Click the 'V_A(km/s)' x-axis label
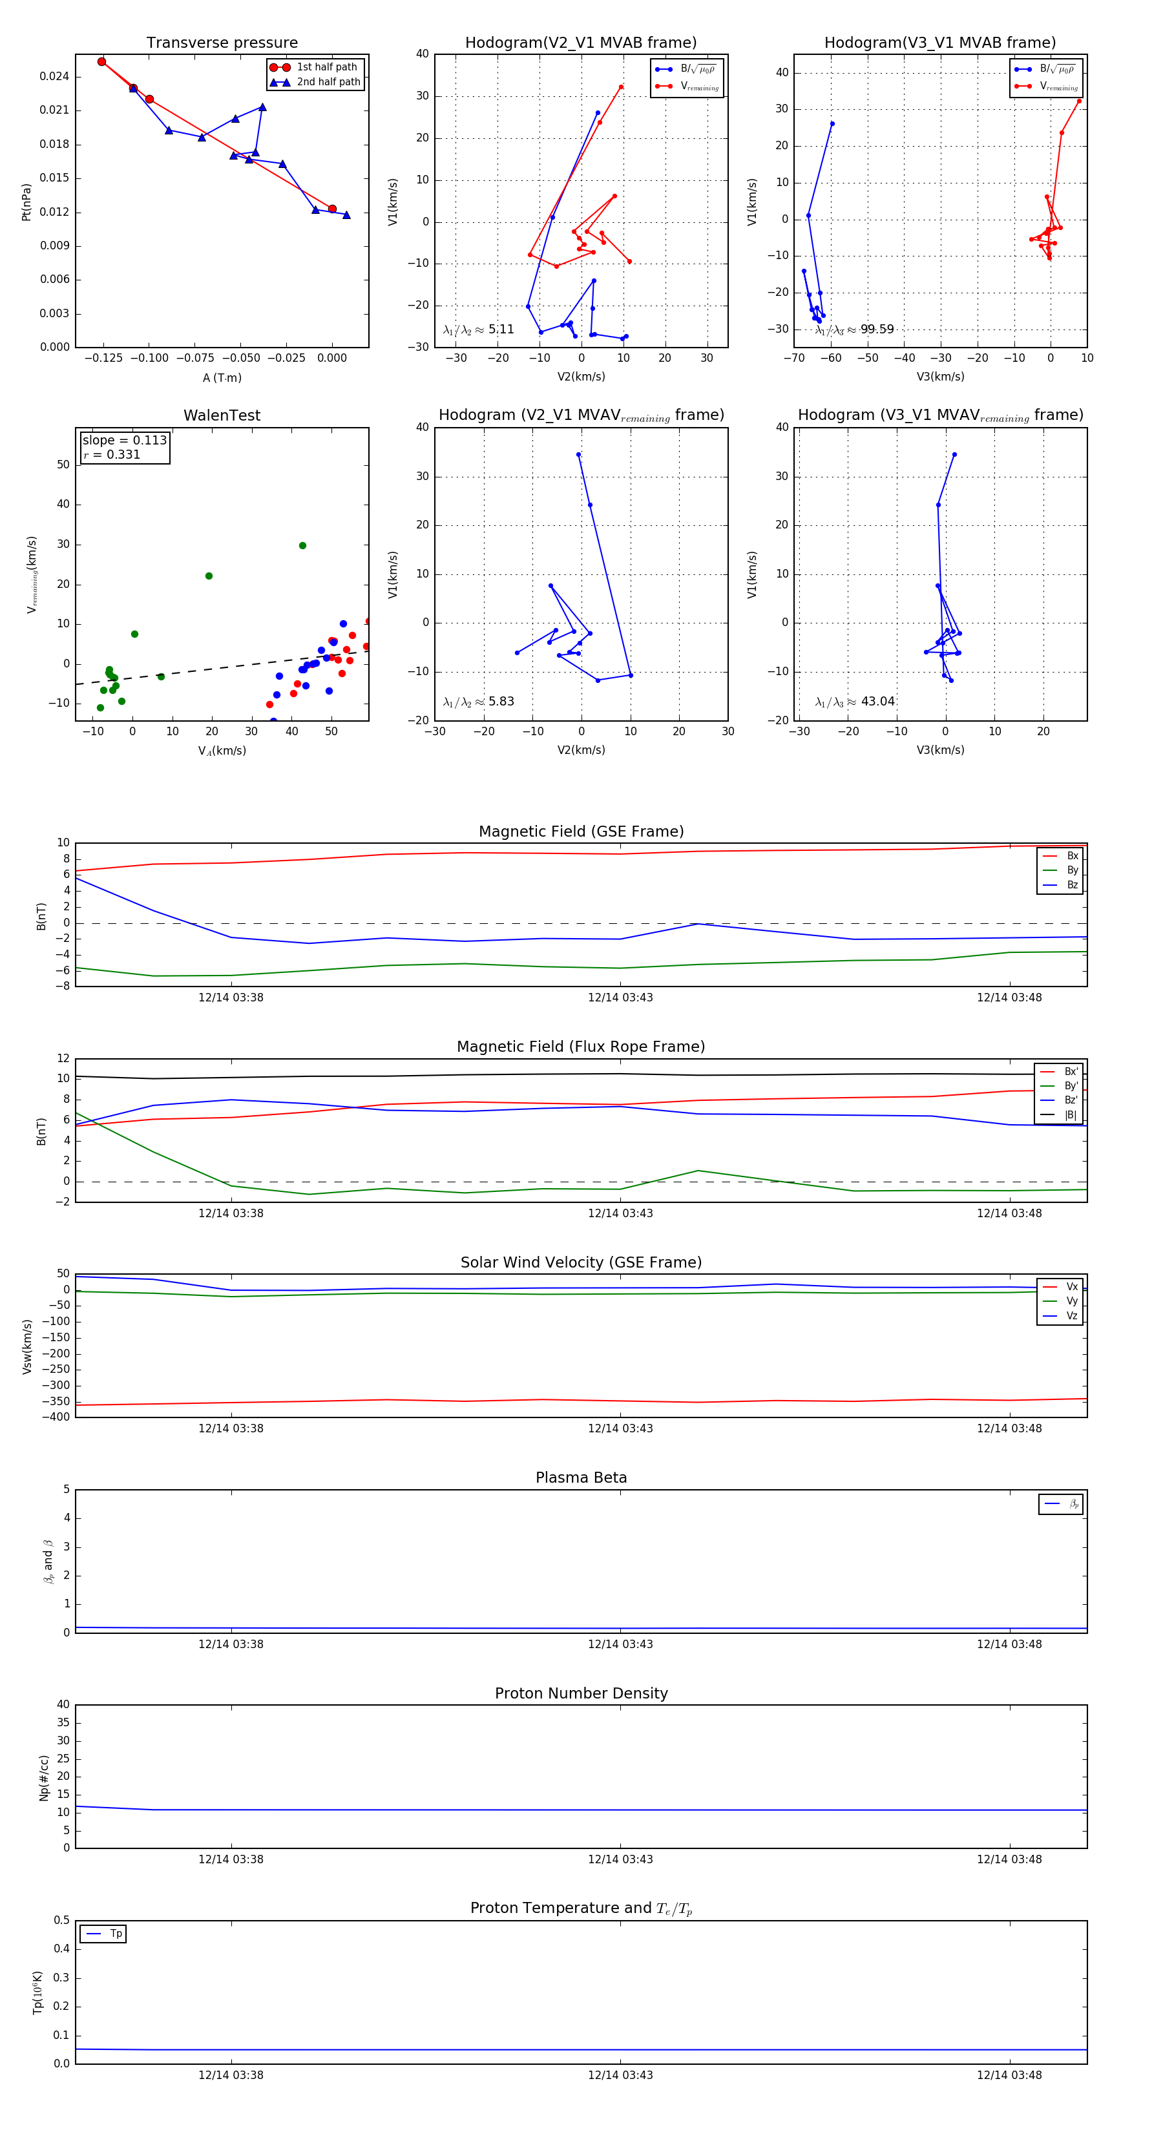This screenshot has height=2132, width=1163. [222, 751]
